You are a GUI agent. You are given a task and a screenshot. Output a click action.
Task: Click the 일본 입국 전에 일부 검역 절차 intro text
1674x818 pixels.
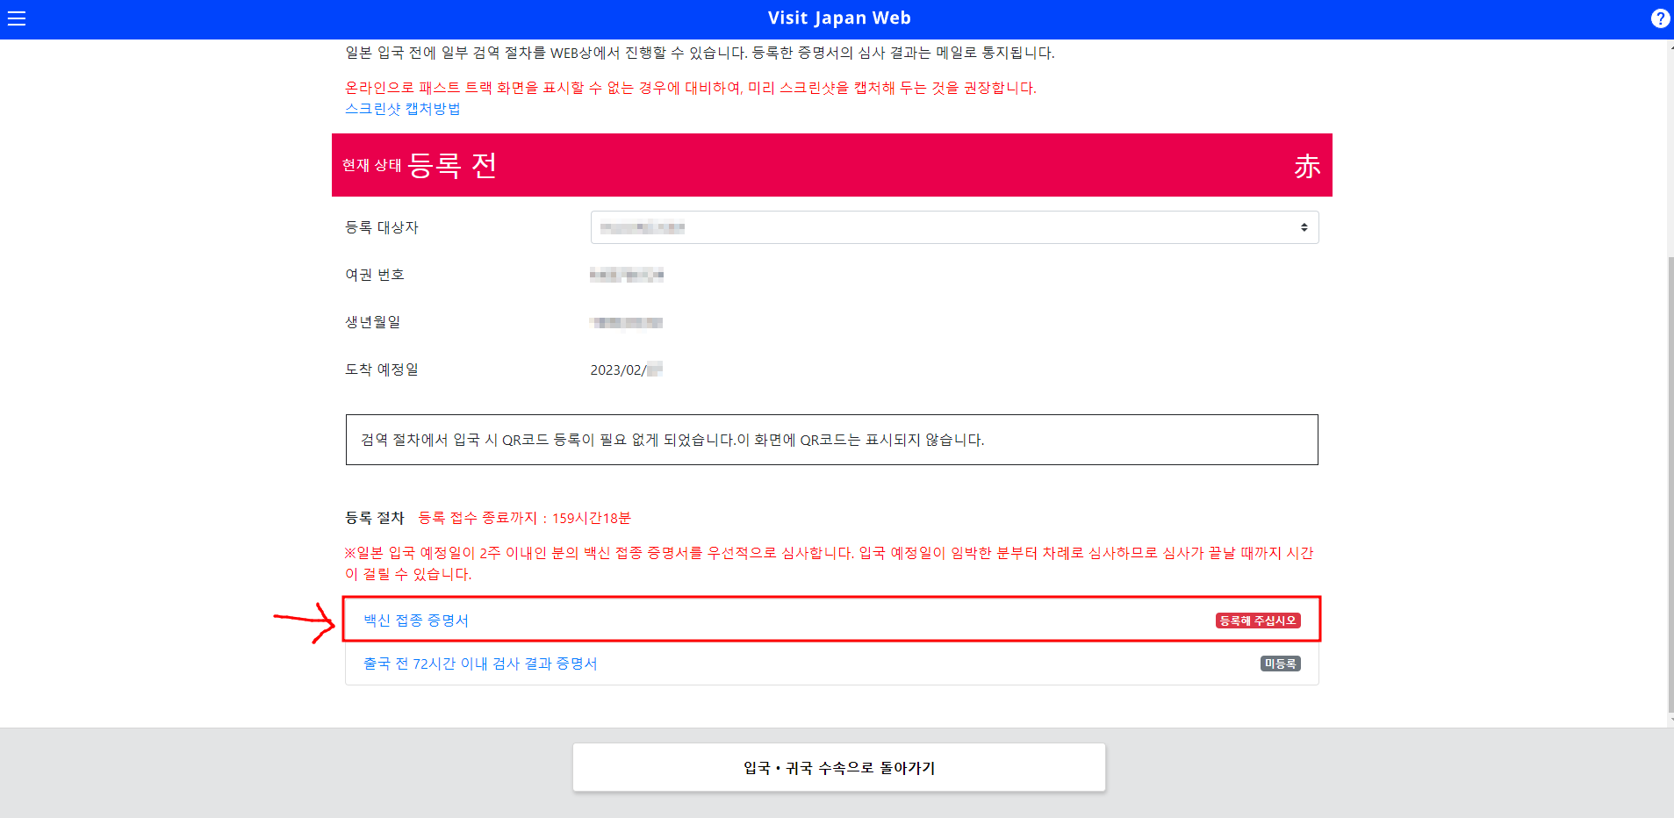click(700, 53)
